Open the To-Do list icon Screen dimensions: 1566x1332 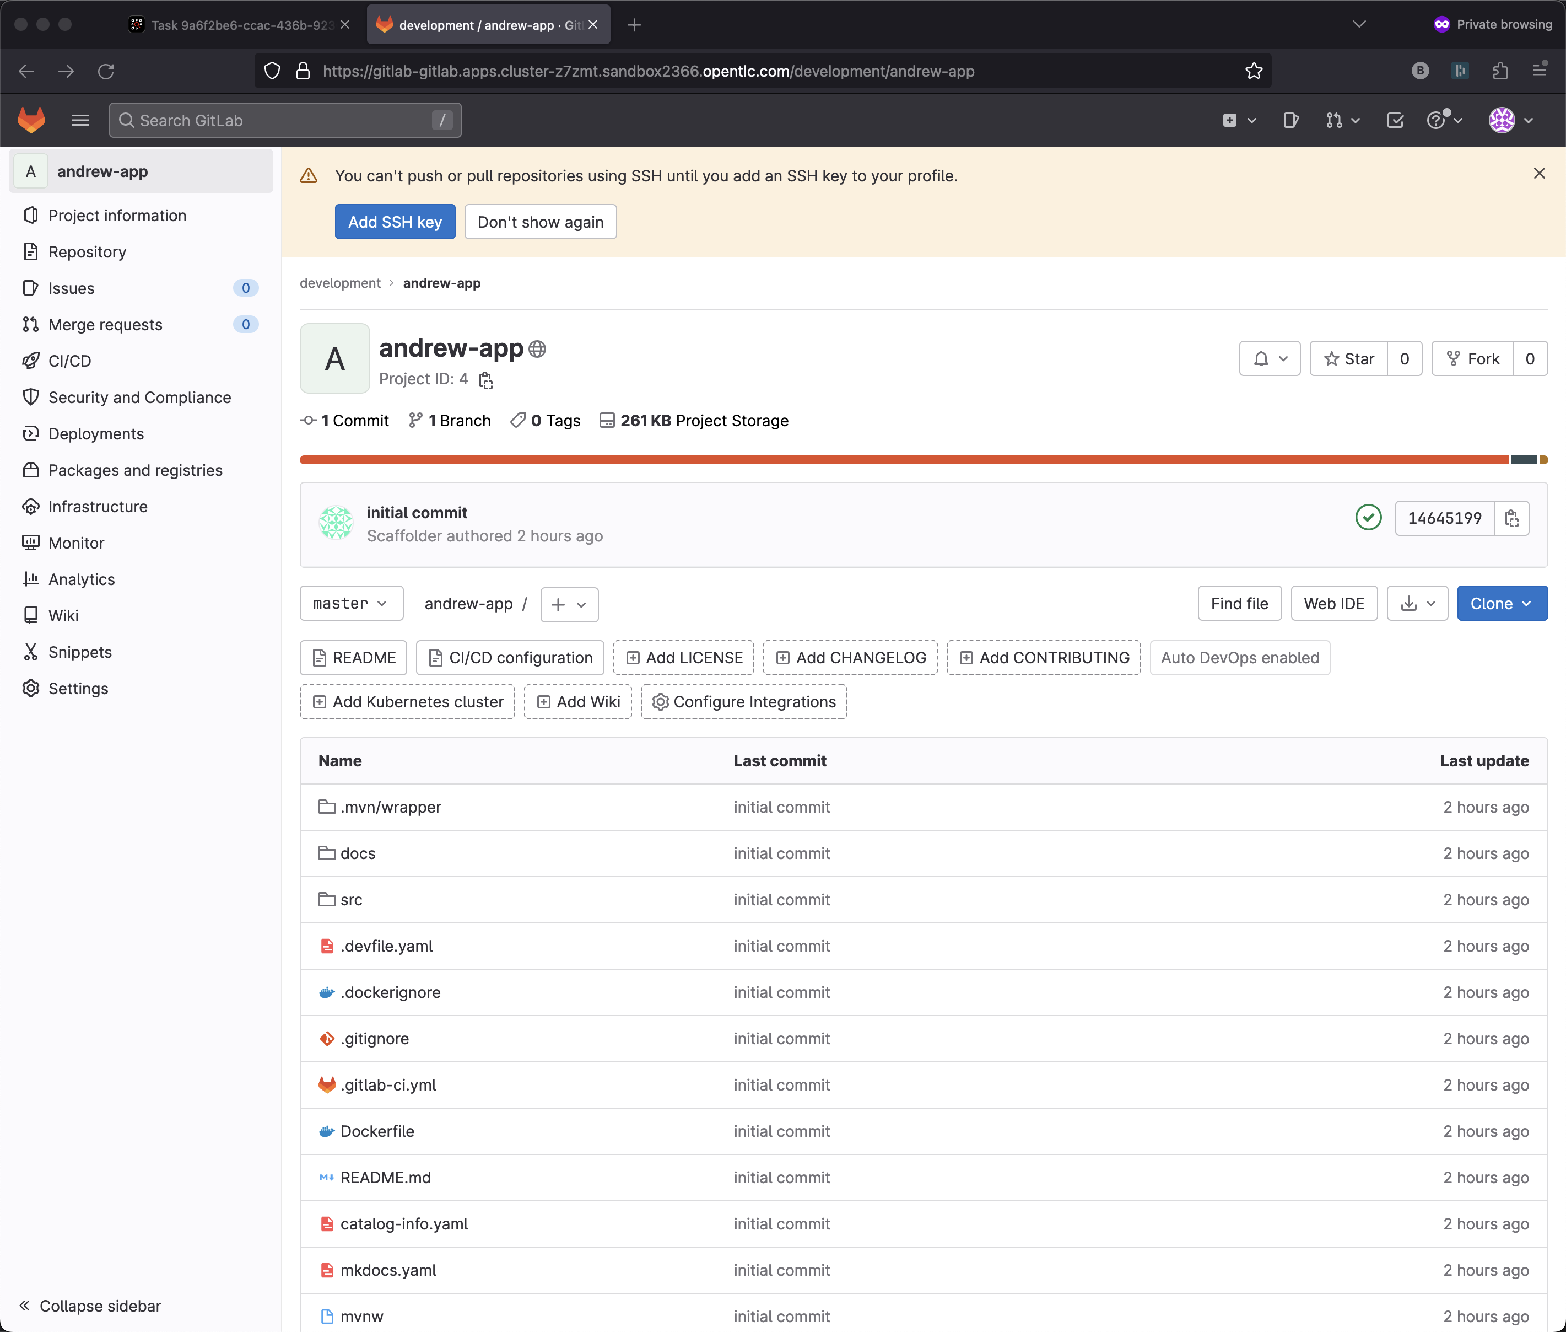[x=1395, y=120]
